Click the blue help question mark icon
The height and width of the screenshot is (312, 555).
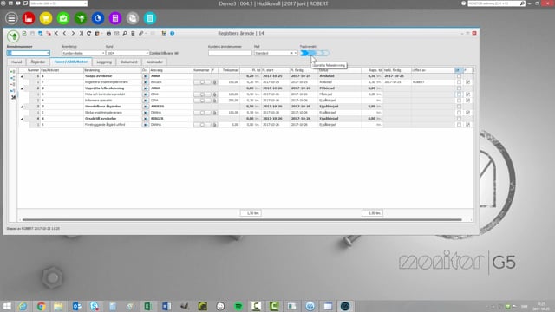click(x=172, y=33)
